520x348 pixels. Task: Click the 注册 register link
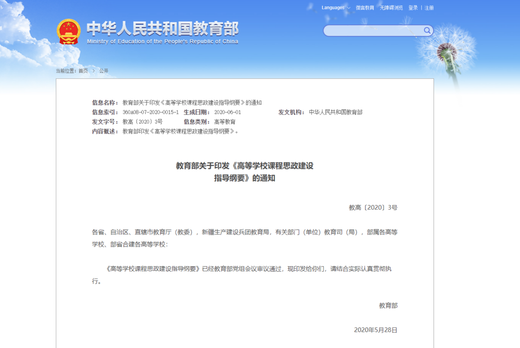pyautogui.click(x=429, y=8)
